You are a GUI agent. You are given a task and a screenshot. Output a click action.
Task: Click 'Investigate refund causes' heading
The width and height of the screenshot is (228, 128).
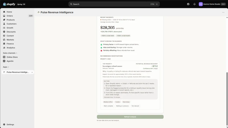coord(112,66)
